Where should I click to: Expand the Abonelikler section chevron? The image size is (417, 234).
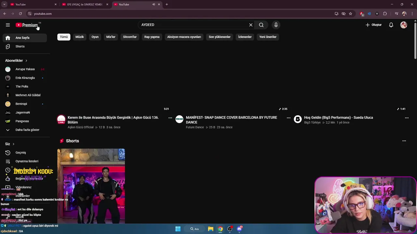[26, 61]
